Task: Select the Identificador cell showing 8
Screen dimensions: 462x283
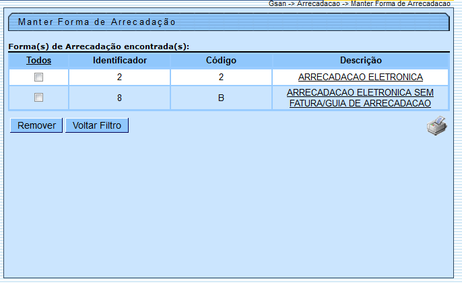Action: (119, 98)
